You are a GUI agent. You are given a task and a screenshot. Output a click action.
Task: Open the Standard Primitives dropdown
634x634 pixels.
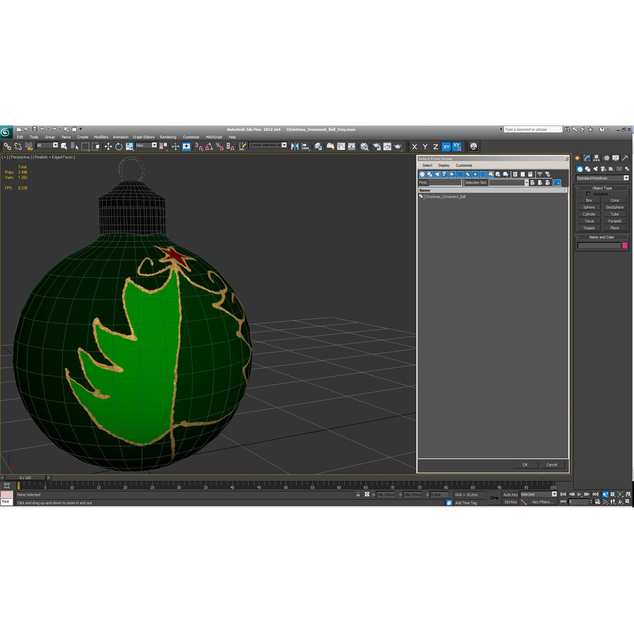pyautogui.click(x=602, y=178)
